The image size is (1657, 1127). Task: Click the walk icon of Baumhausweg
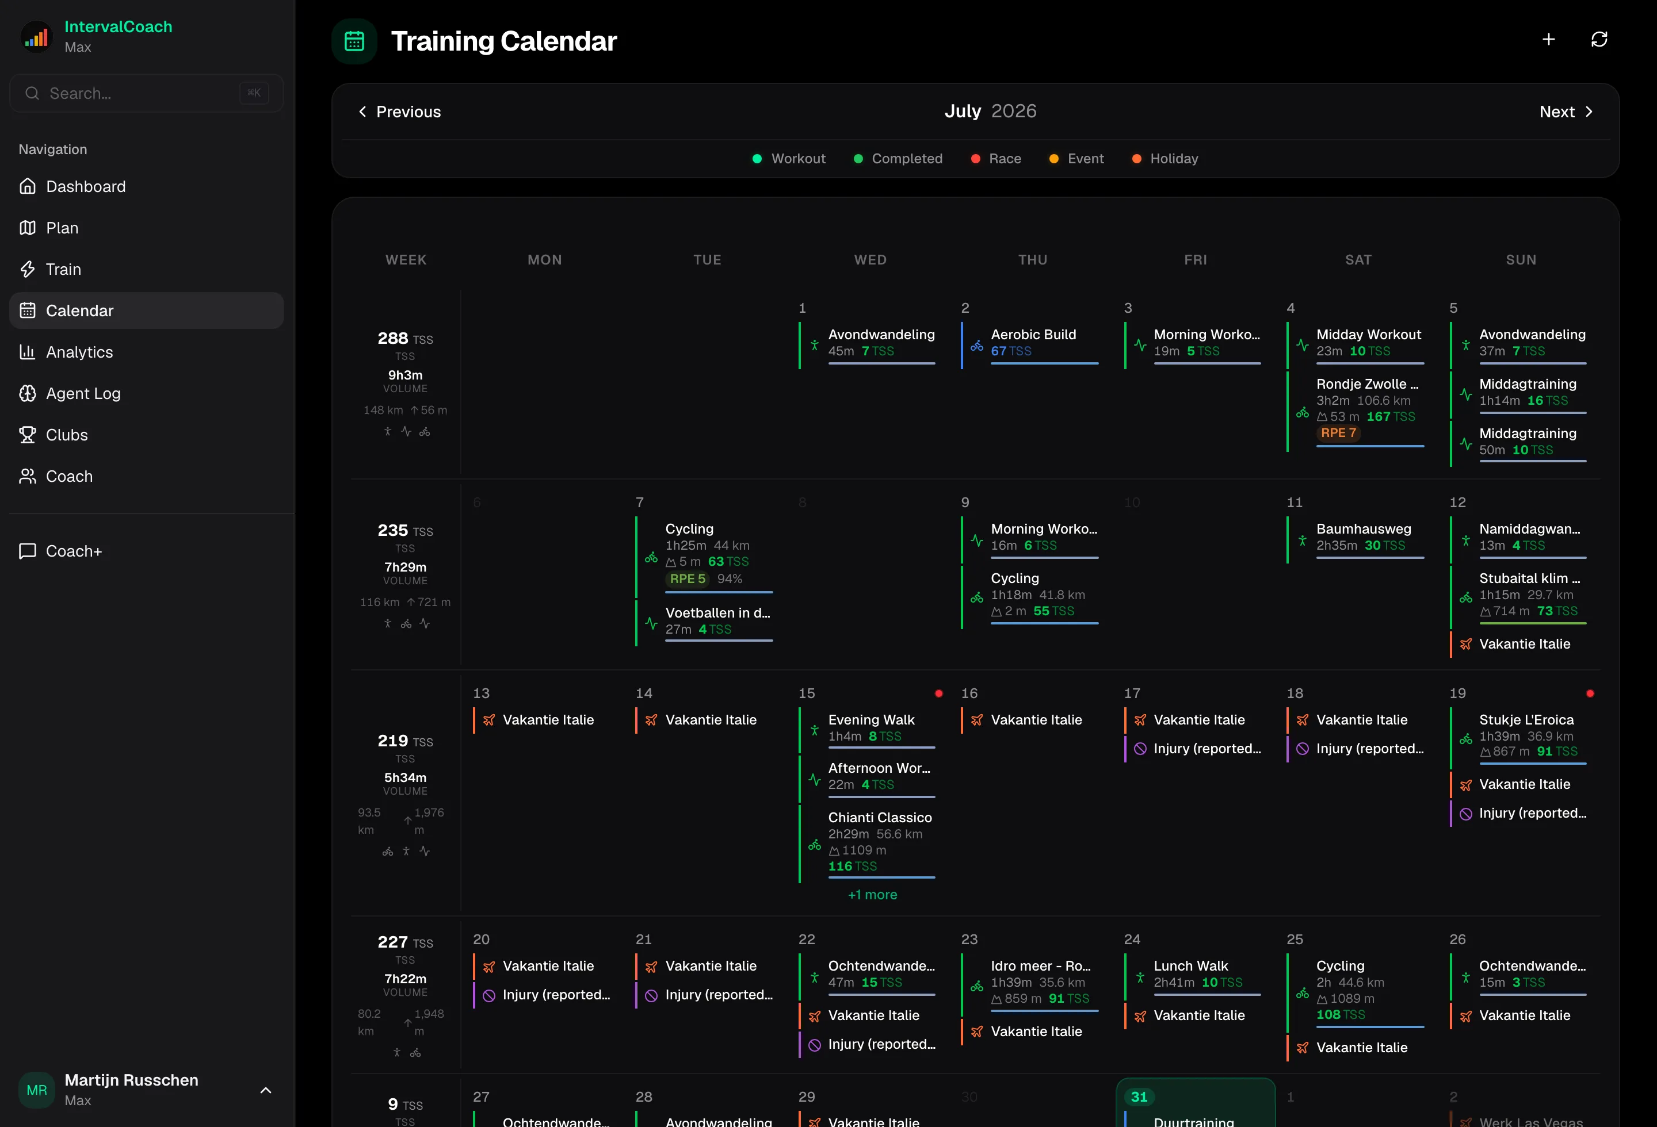pyautogui.click(x=1303, y=540)
